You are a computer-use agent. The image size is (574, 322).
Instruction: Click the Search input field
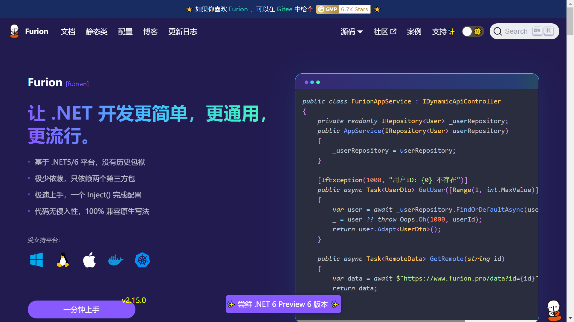[524, 31]
